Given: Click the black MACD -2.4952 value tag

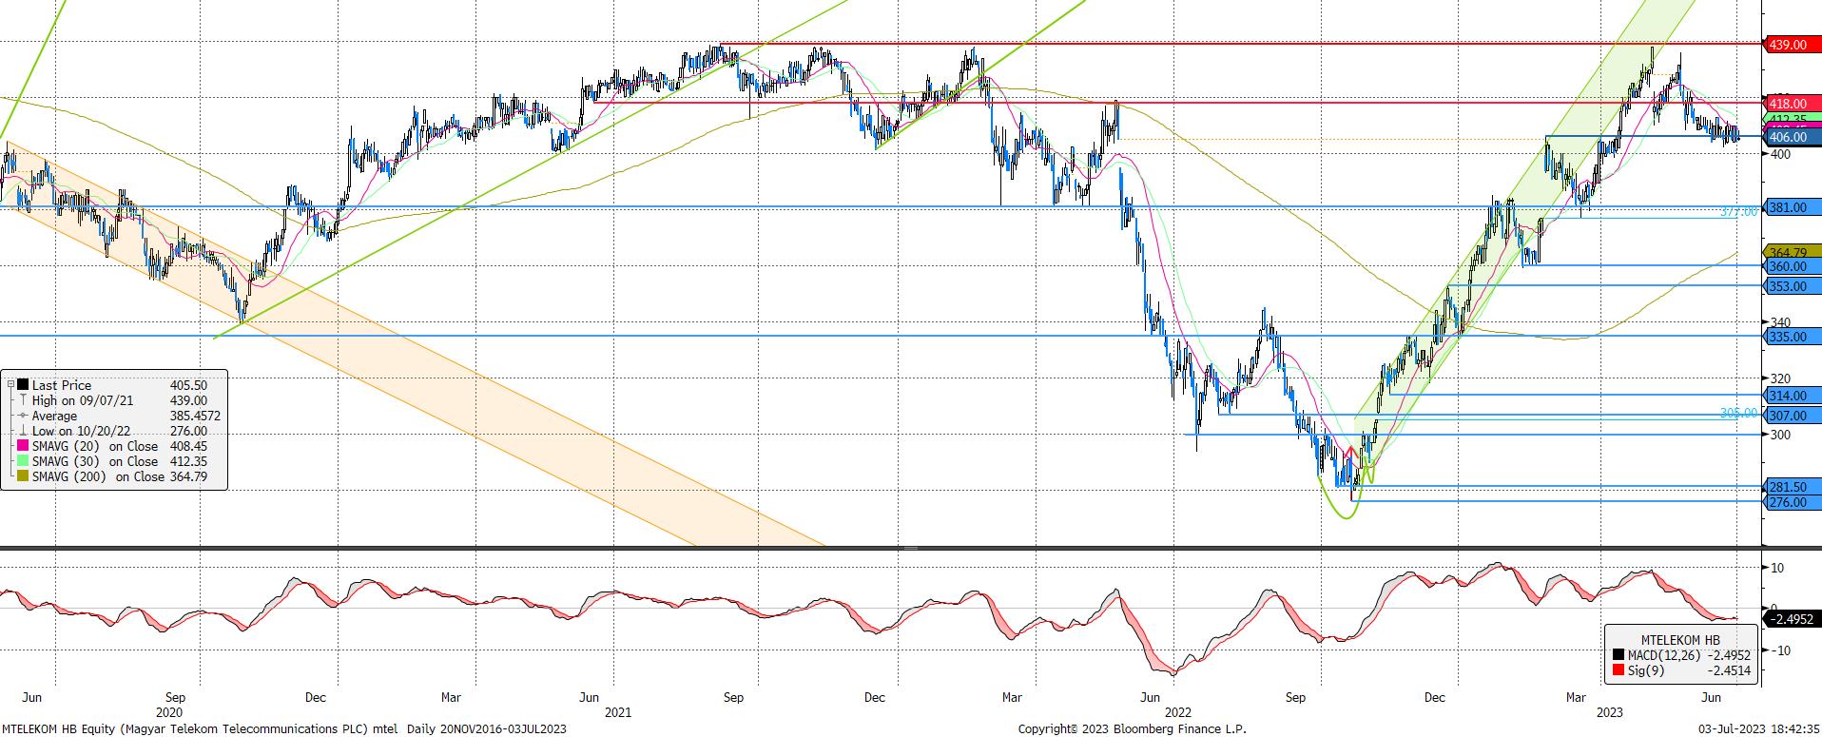Looking at the screenshot, I should click(1790, 619).
